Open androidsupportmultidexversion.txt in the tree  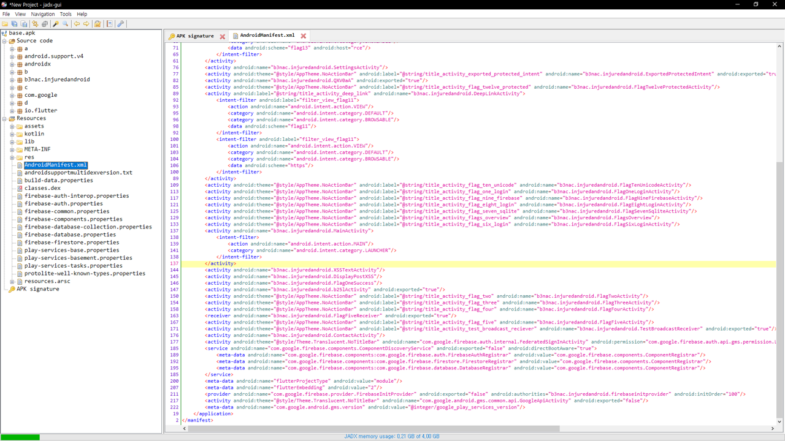[78, 173]
